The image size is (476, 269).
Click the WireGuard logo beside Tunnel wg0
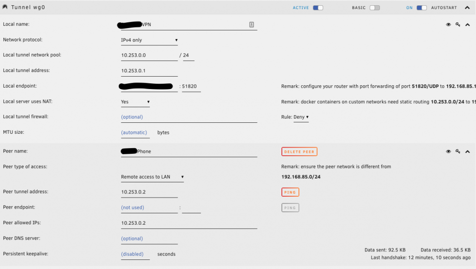click(5, 7)
